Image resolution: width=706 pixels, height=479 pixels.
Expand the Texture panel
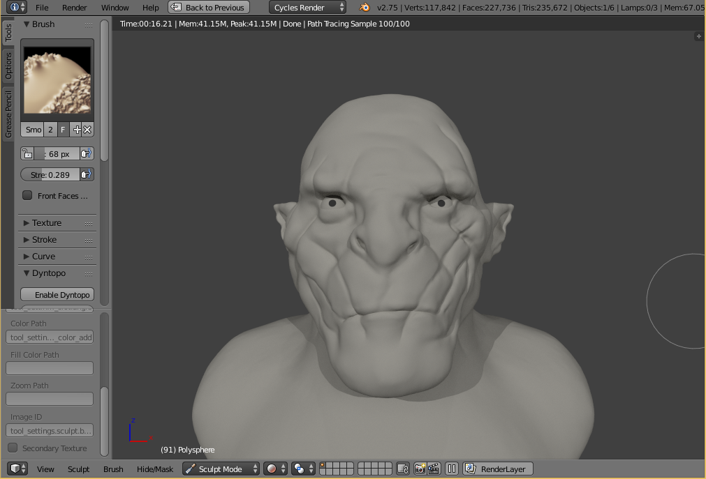point(47,223)
